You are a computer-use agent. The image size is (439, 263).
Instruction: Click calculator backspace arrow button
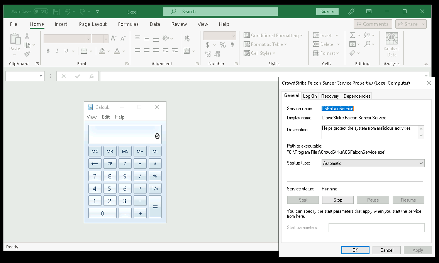(x=95, y=164)
